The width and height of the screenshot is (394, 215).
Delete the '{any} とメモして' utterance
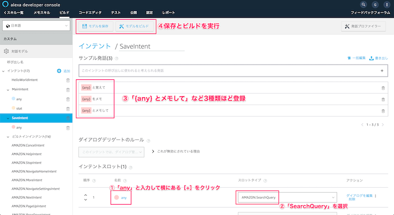383,111
